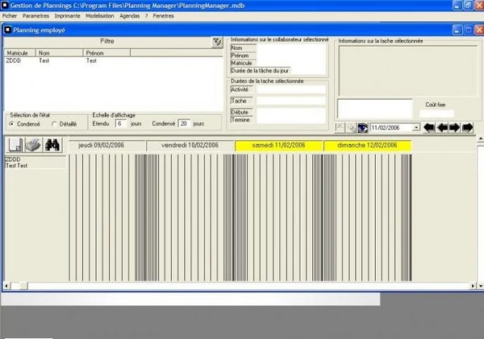Sort by the Matricule column header
Image resolution: width=484 pixels, height=339 pixels.
pos(19,53)
